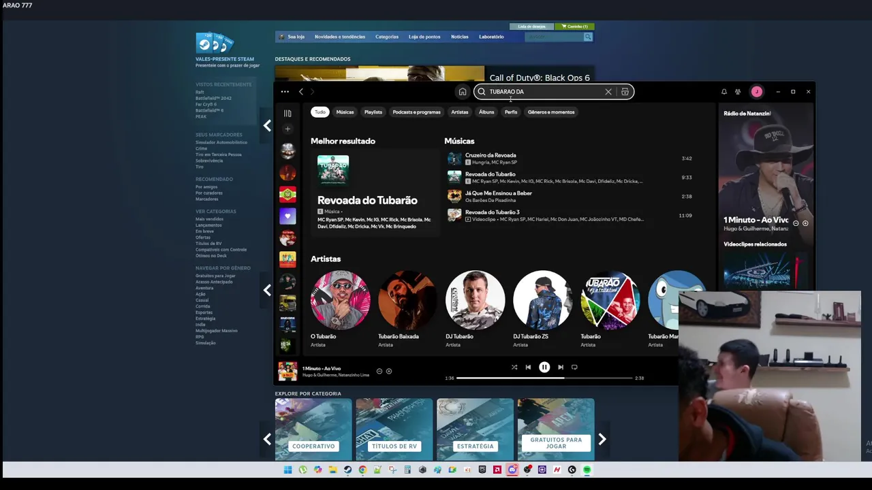Viewport: 872px width, 490px height.
Task: Open the Revoada do Tubarão best result card
Action: point(374,192)
